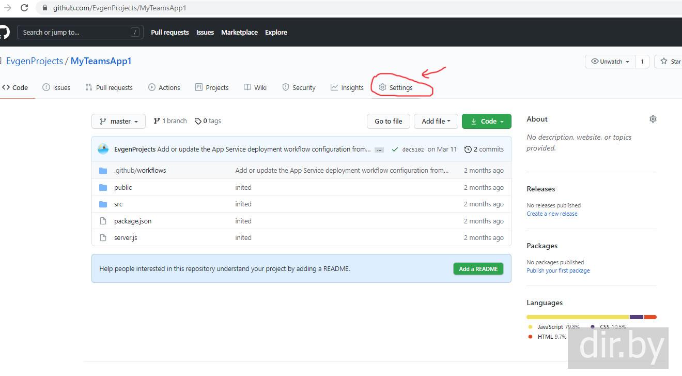This screenshot has height=376, width=682.
Task: Open the .github/workflows folder
Action: (140, 171)
